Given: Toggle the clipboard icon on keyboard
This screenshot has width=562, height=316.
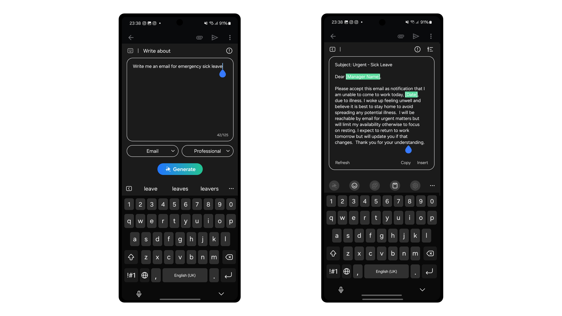Looking at the screenshot, I should click(x=395, y=186).
